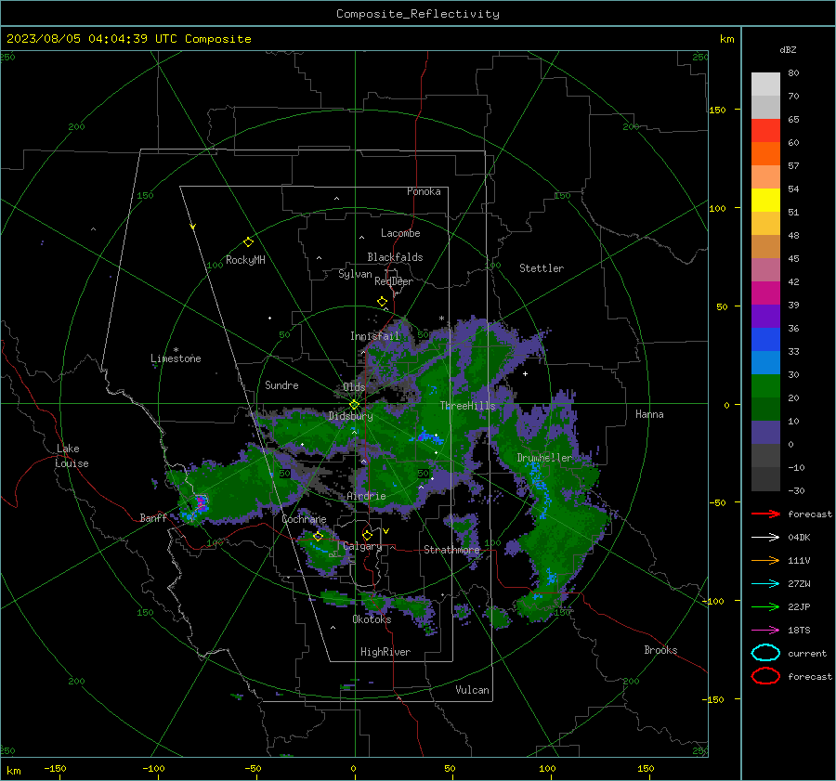Screen dimensions: 836x781
Task: Click the yellow diamond marker near RockyMH
Action: [248, 242]
